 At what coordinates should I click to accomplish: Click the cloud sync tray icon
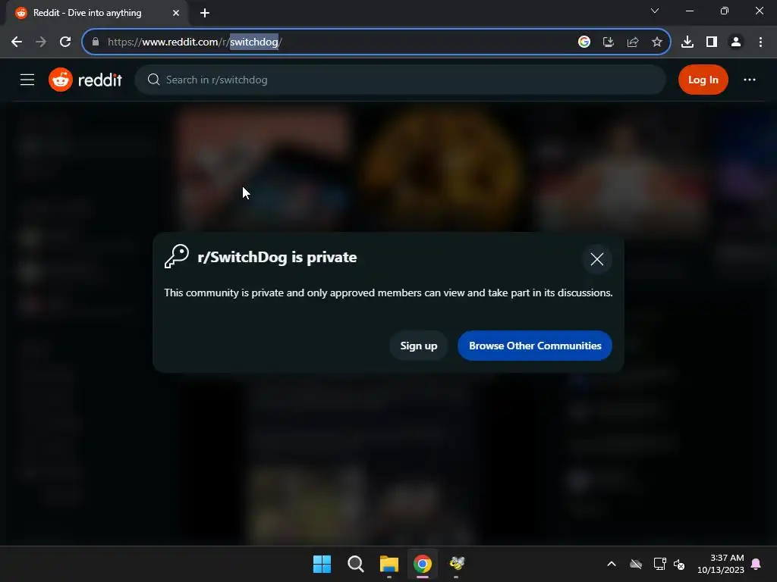pyautogui.click(x=636, y=564)
